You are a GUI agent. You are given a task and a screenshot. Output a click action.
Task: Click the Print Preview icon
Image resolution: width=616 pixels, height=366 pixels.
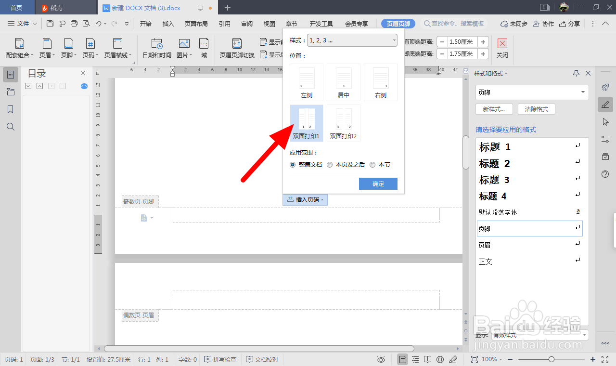click(86, 24)
